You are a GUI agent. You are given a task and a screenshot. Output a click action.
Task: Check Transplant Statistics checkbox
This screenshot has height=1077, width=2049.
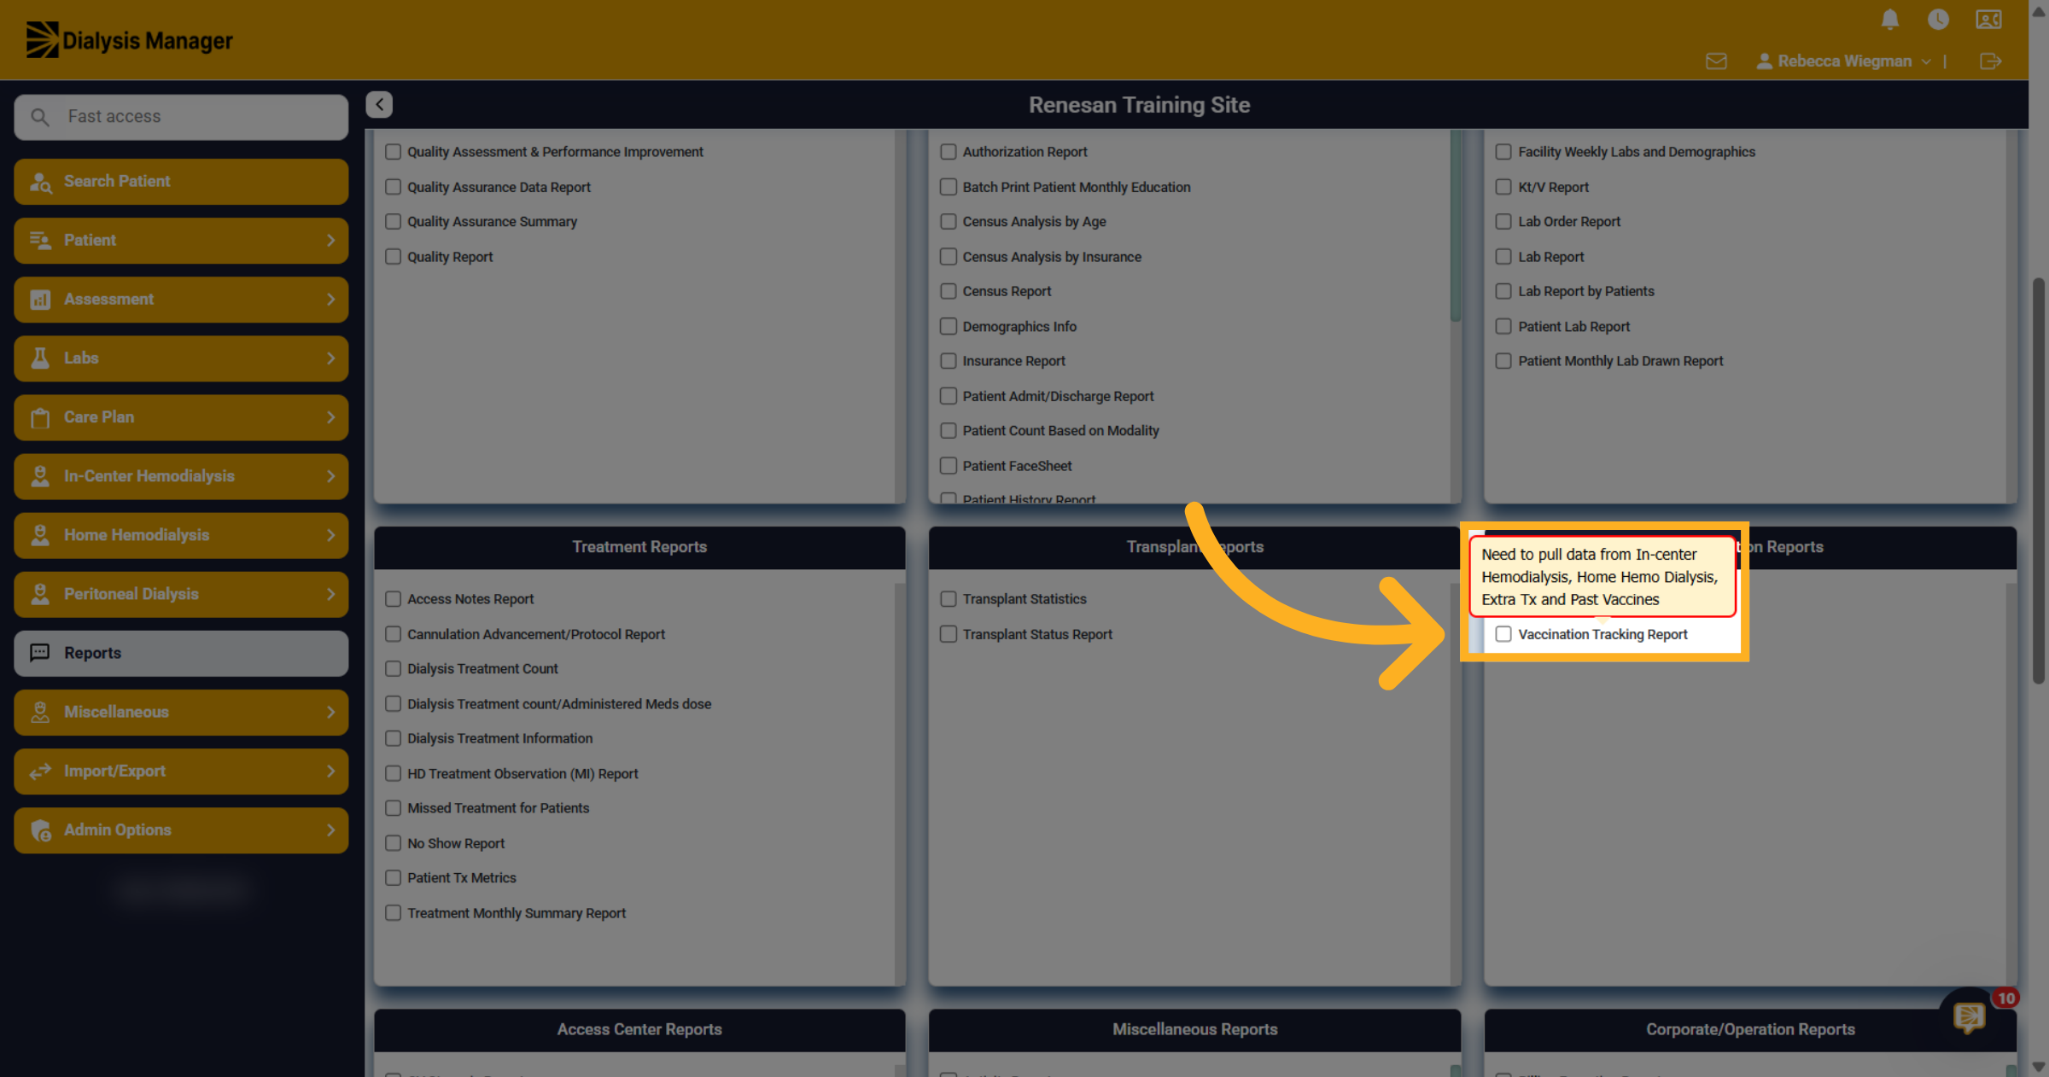(948, 599)
